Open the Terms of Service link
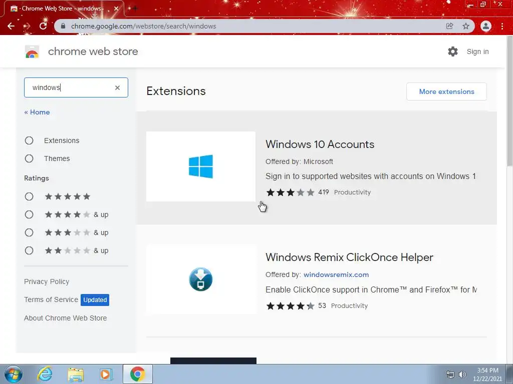Viewport: 513px width, 384px height. pyautogui.click(x=51, y=299)
